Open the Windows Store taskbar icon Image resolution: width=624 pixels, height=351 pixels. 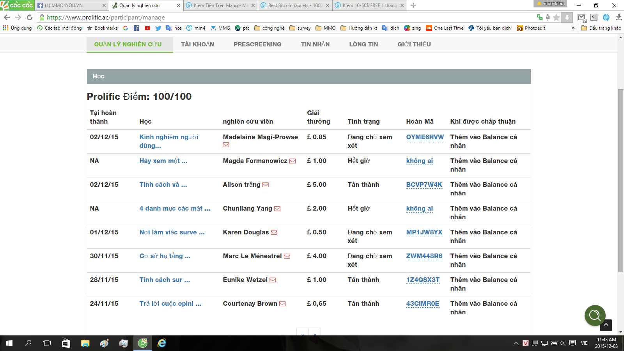(66, 343)
